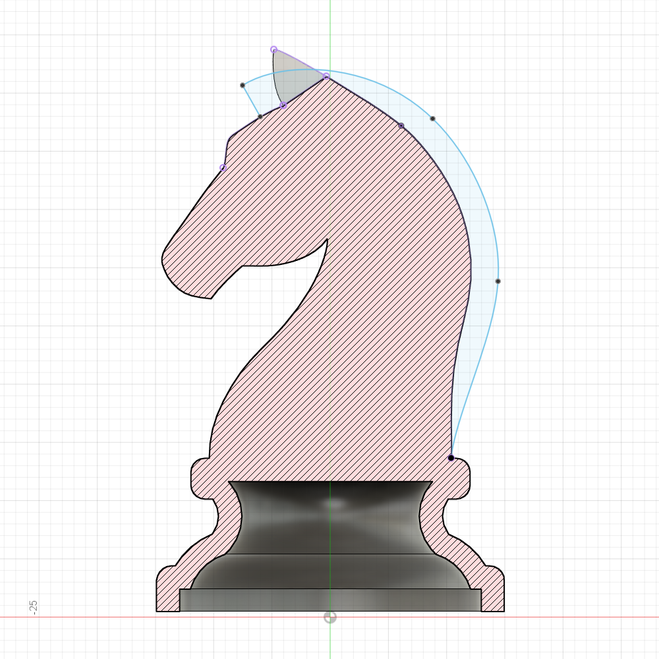Select the spline point at the blue curve's rightmost bulge
This screenshot has height=659, width=659.
[x=498, y=281]
